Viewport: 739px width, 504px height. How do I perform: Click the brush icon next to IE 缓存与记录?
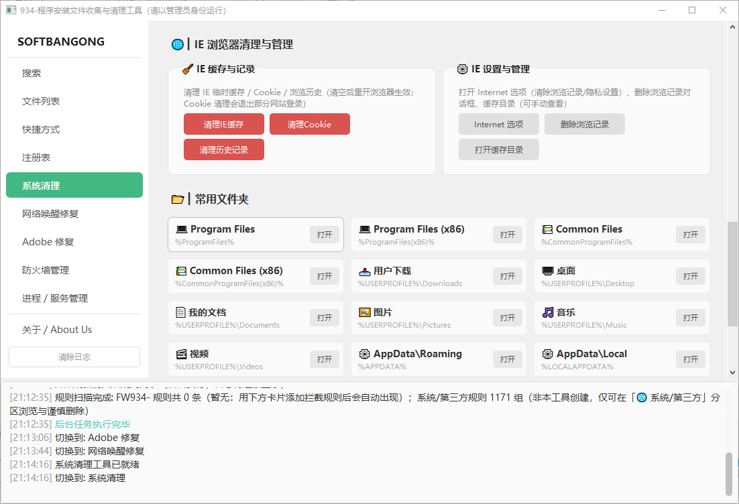[x=188, y=69]
